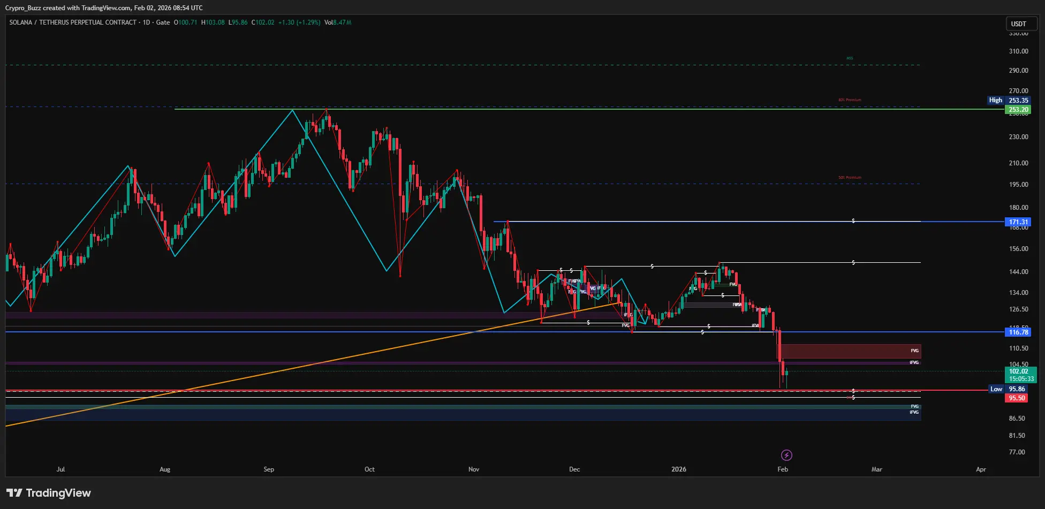This screenshot has height=509, width=1045.
Task: Click Dec on the time axis
Action: [574, 469]
